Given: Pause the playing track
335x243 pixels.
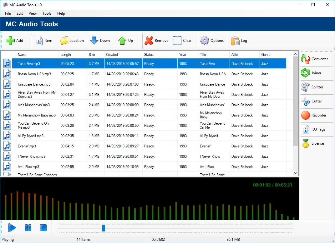Looking at the screenshot, I should pyautogui.click(x=28, y=228).
